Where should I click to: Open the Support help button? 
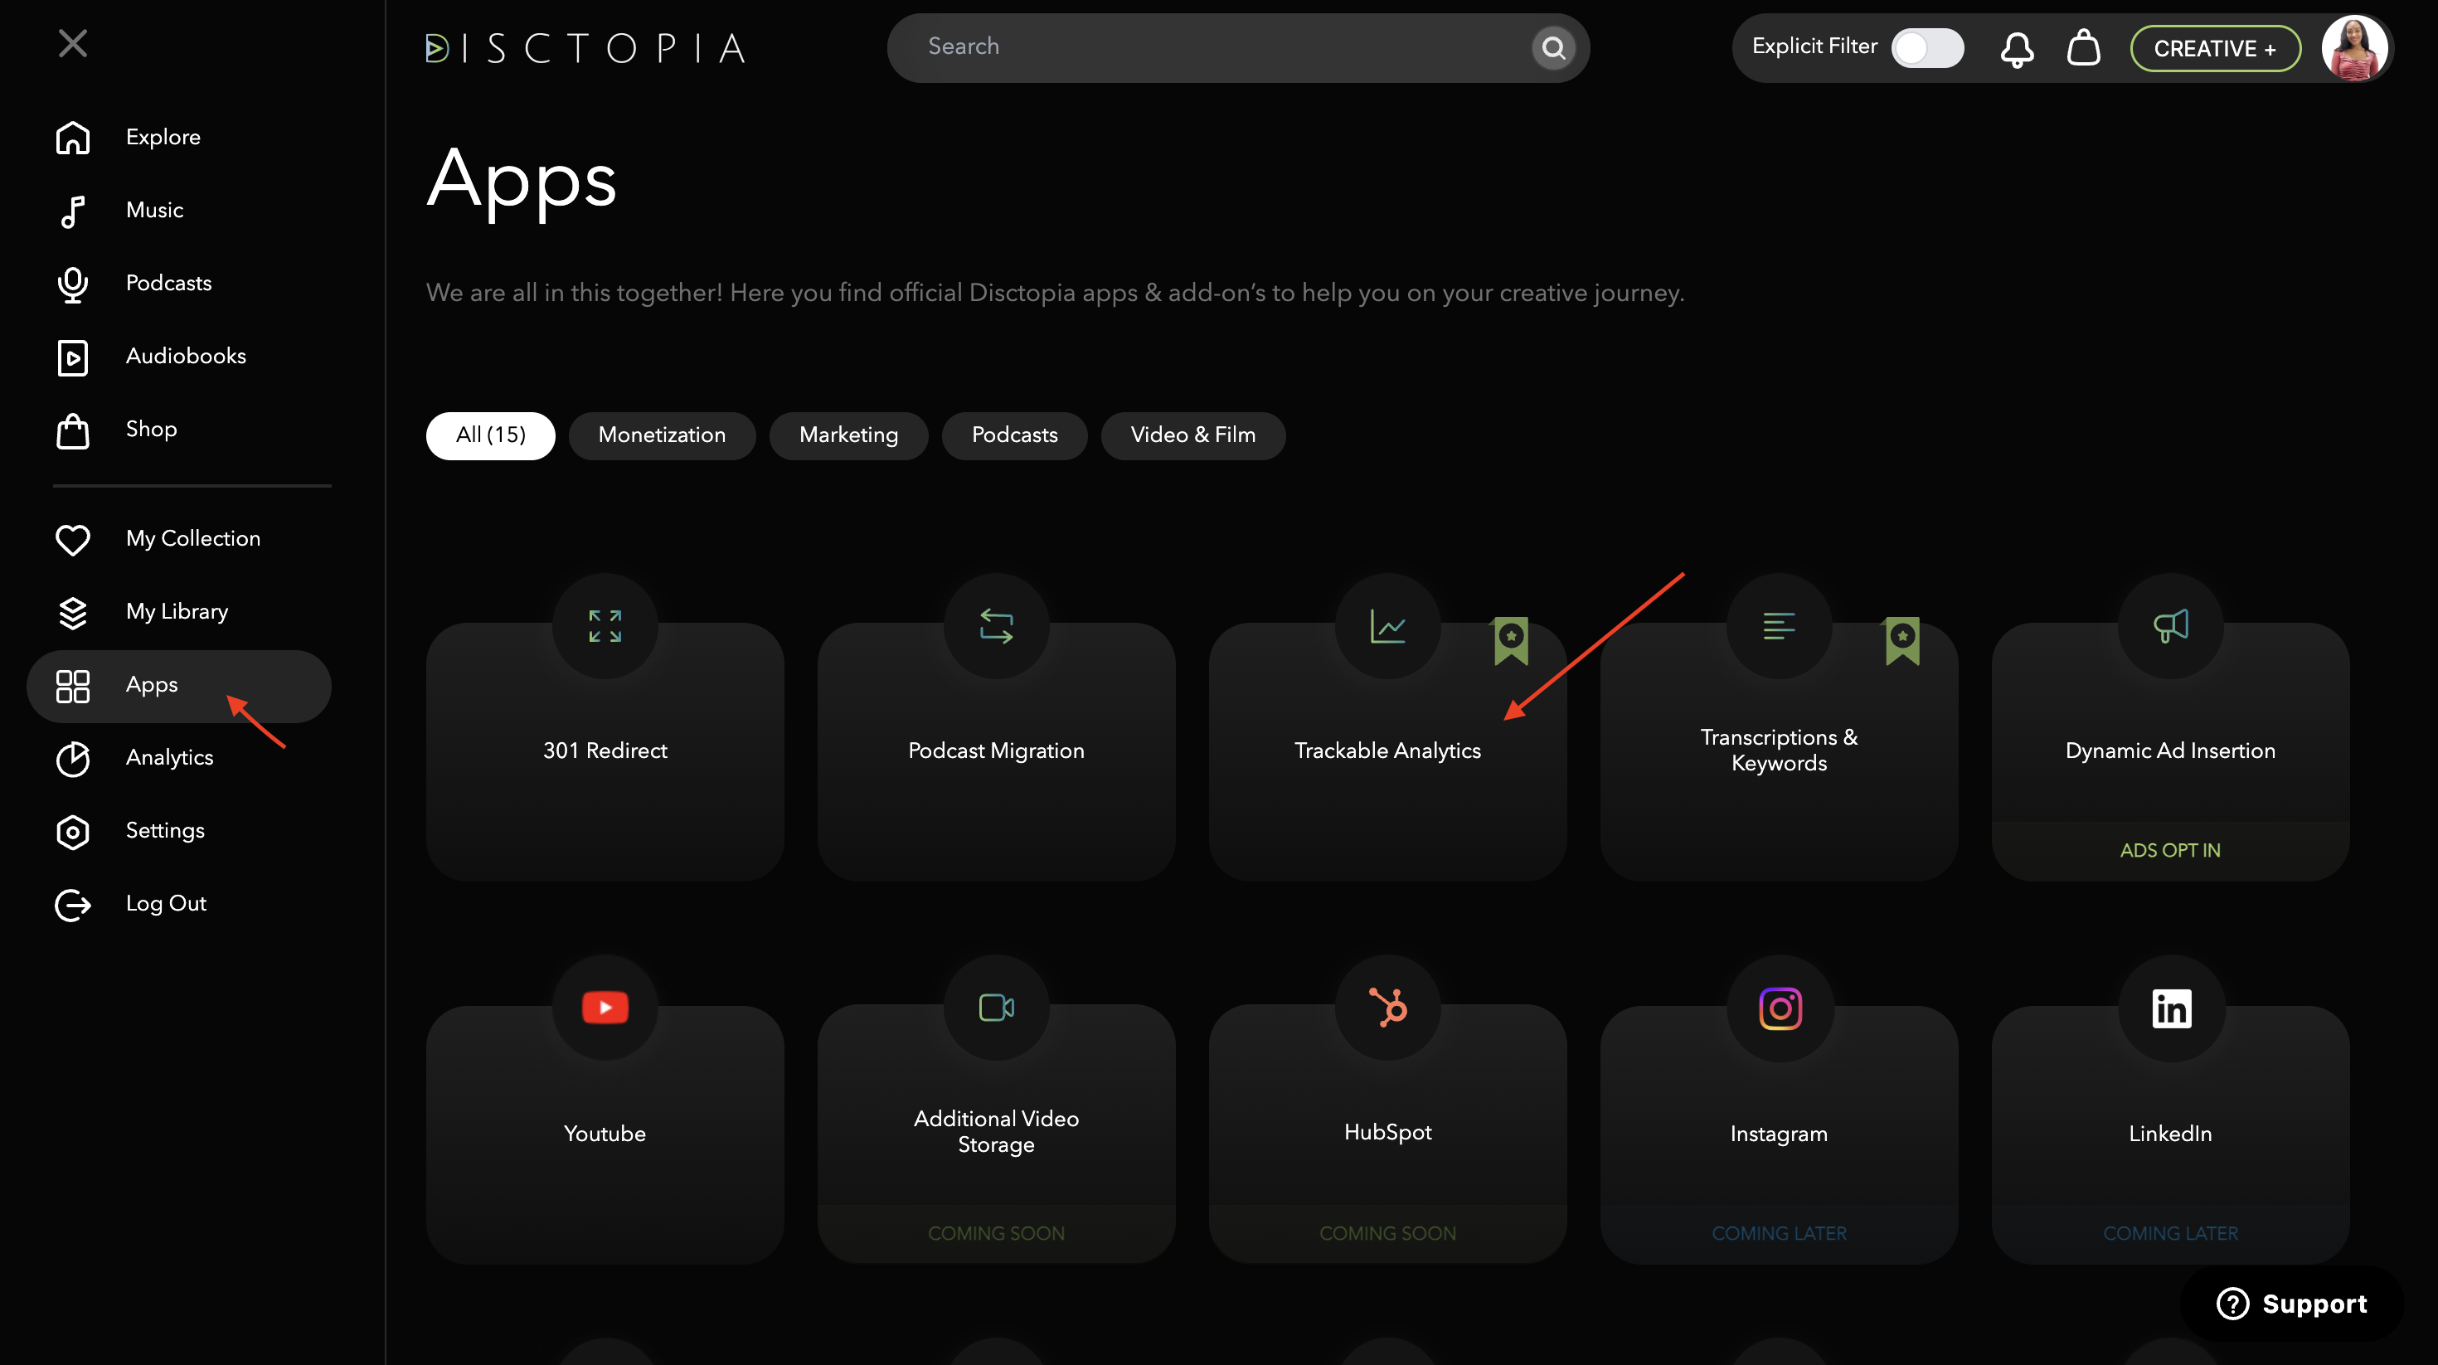point(2291,1303)
